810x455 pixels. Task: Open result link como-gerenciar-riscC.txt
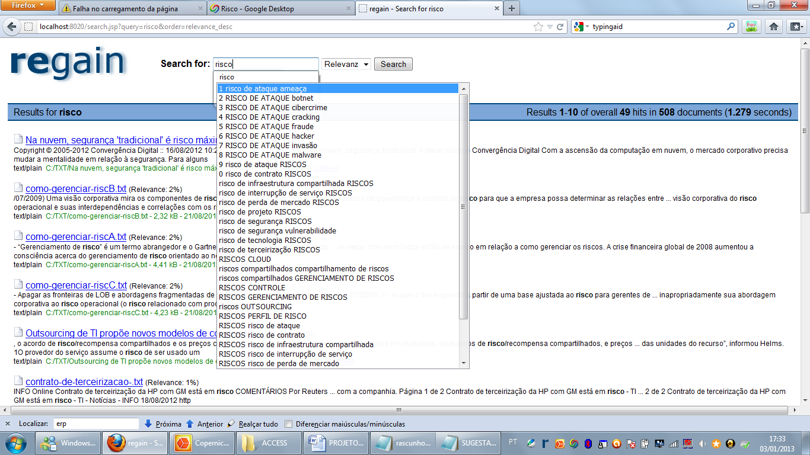coord(76,284)
